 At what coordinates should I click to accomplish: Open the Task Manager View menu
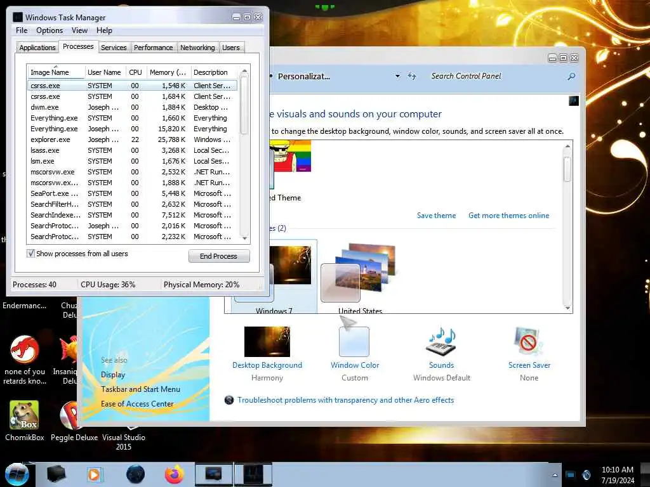[79, 30]
